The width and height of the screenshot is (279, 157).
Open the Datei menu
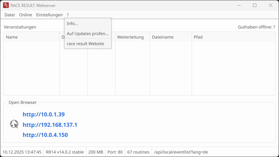[10, 15]
